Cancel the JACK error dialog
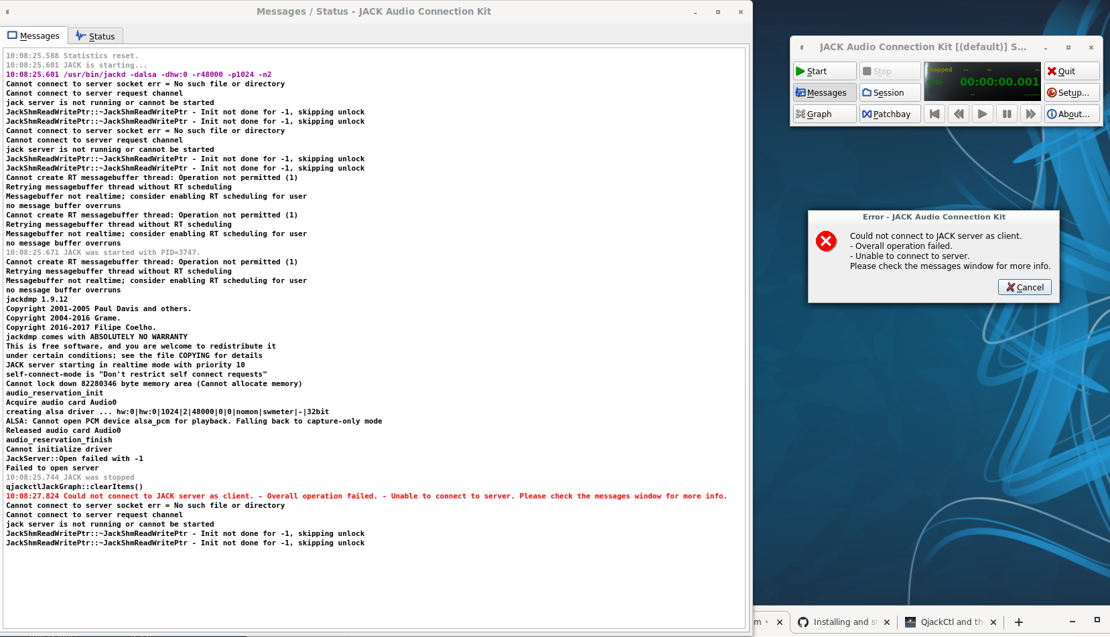 (x=1025, y=287)
